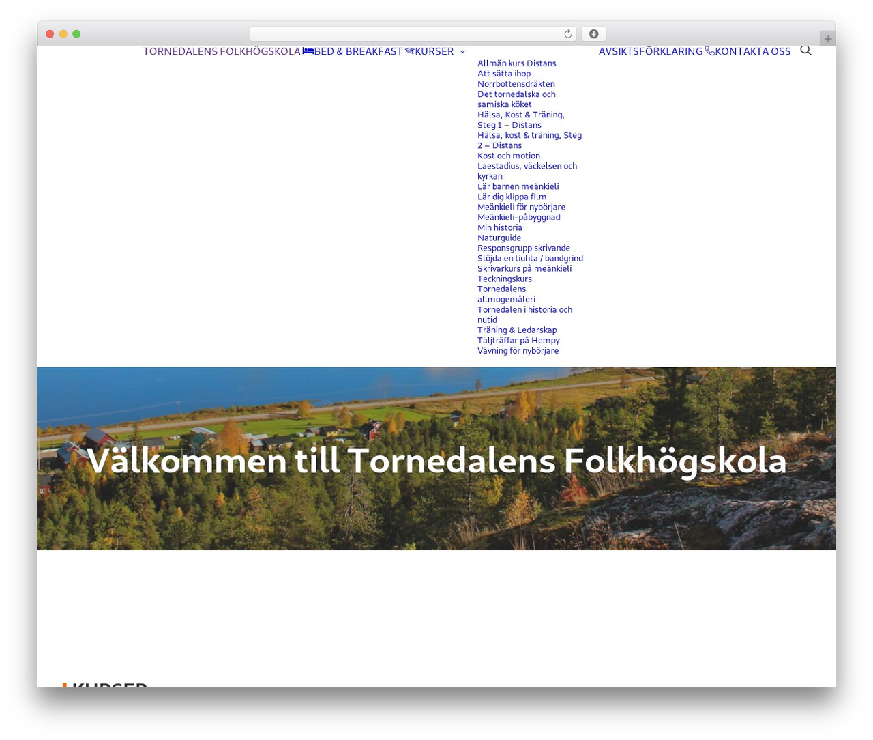Viewport: 873px width, 740px height.
Task: Select the Allmän kurs Distans course
Action: 517,63
